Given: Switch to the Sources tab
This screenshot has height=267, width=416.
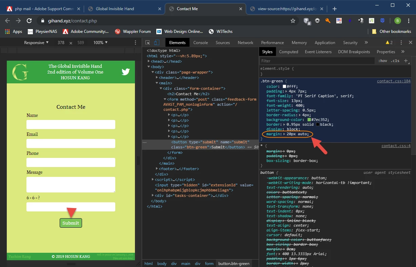Looking at the screenshot, I should click(x=223, y=43).
